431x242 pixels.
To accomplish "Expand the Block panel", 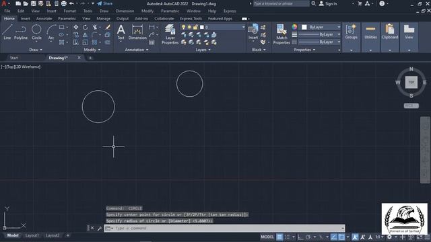I will click(259, 50).
